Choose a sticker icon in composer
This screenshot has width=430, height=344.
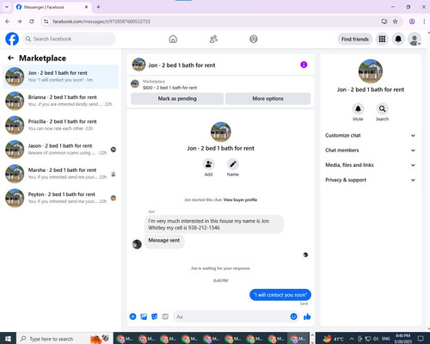tap(155, 316)
